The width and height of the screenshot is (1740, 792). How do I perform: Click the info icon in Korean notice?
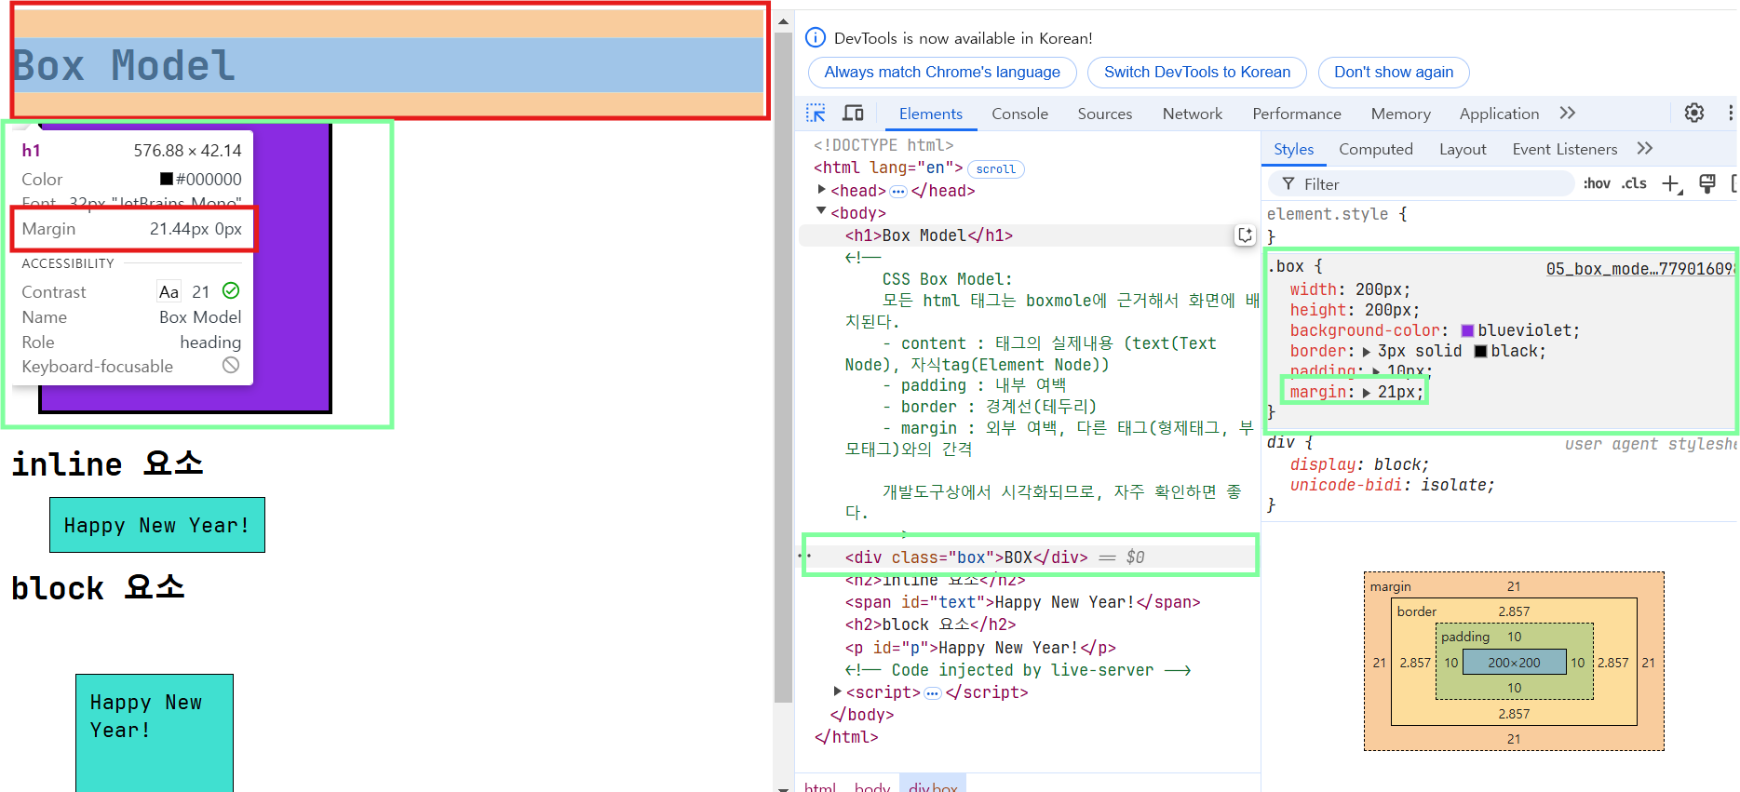click(x=816, y=37)
